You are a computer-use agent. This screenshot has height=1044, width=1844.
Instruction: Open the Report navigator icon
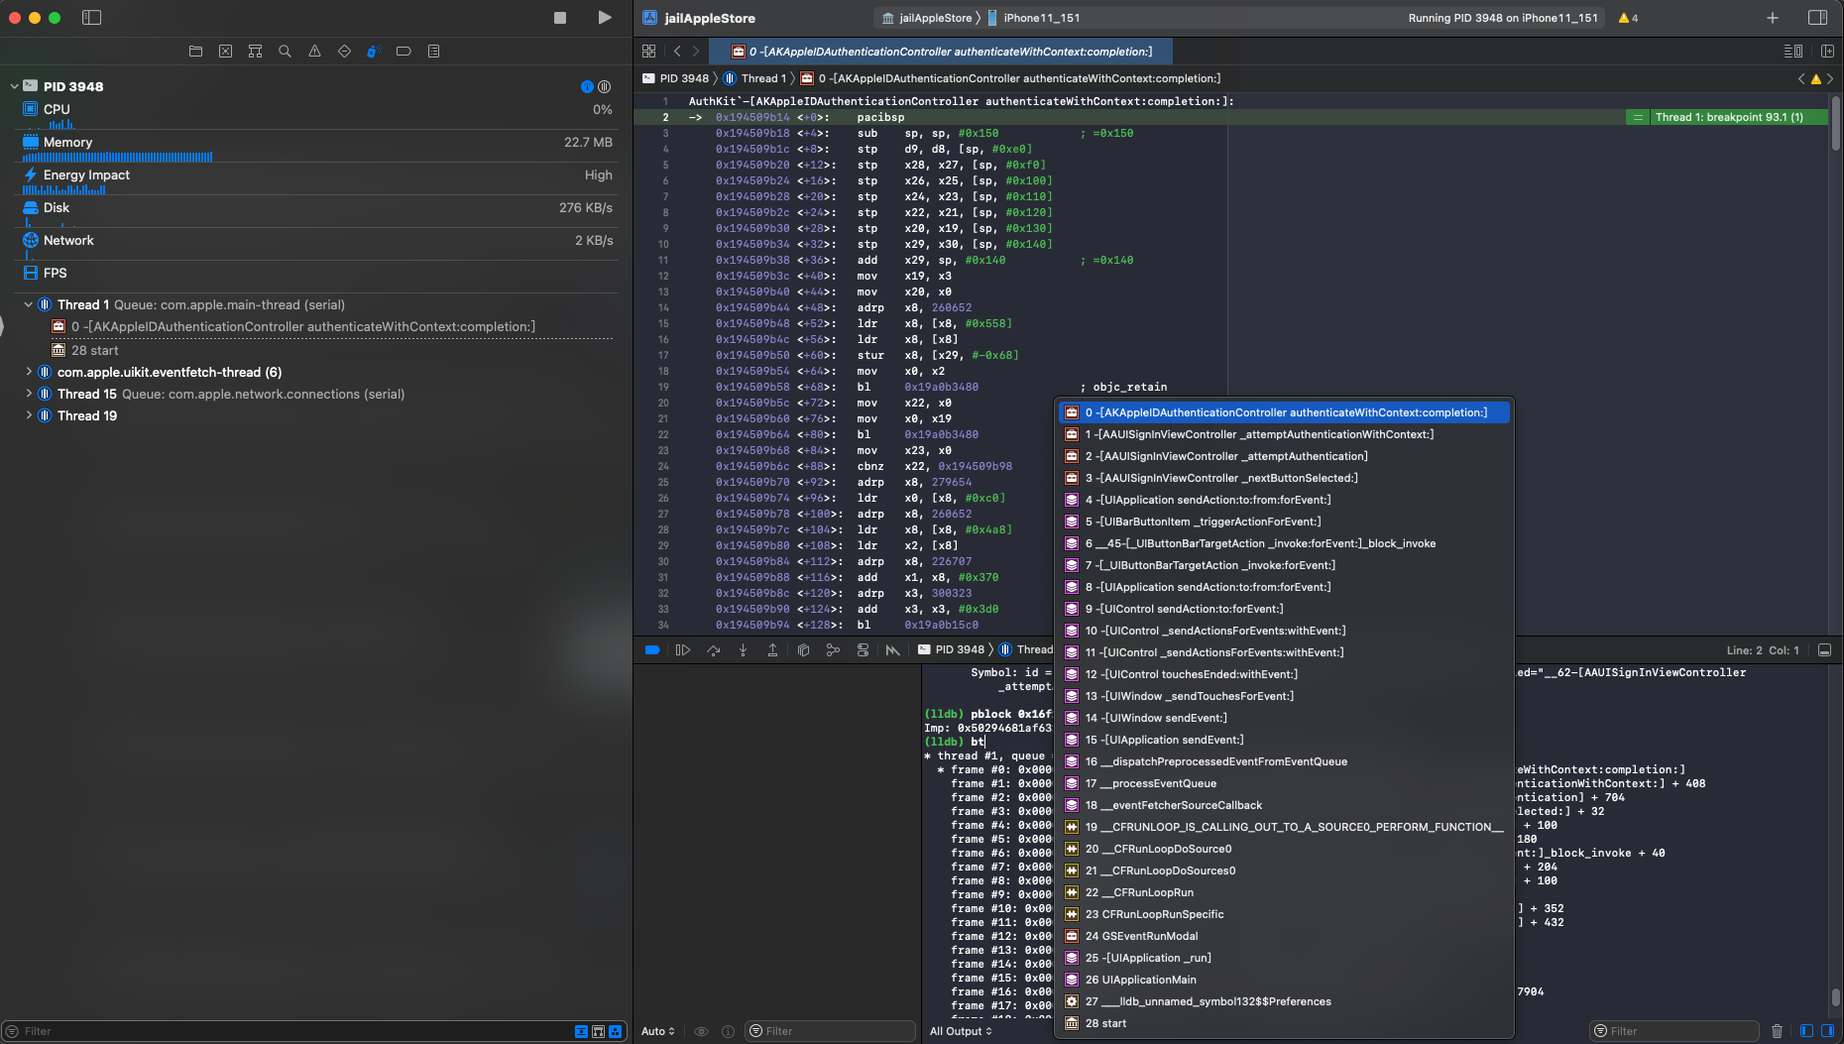433,52
